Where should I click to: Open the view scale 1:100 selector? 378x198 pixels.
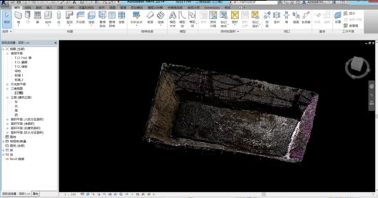[70, 194]
